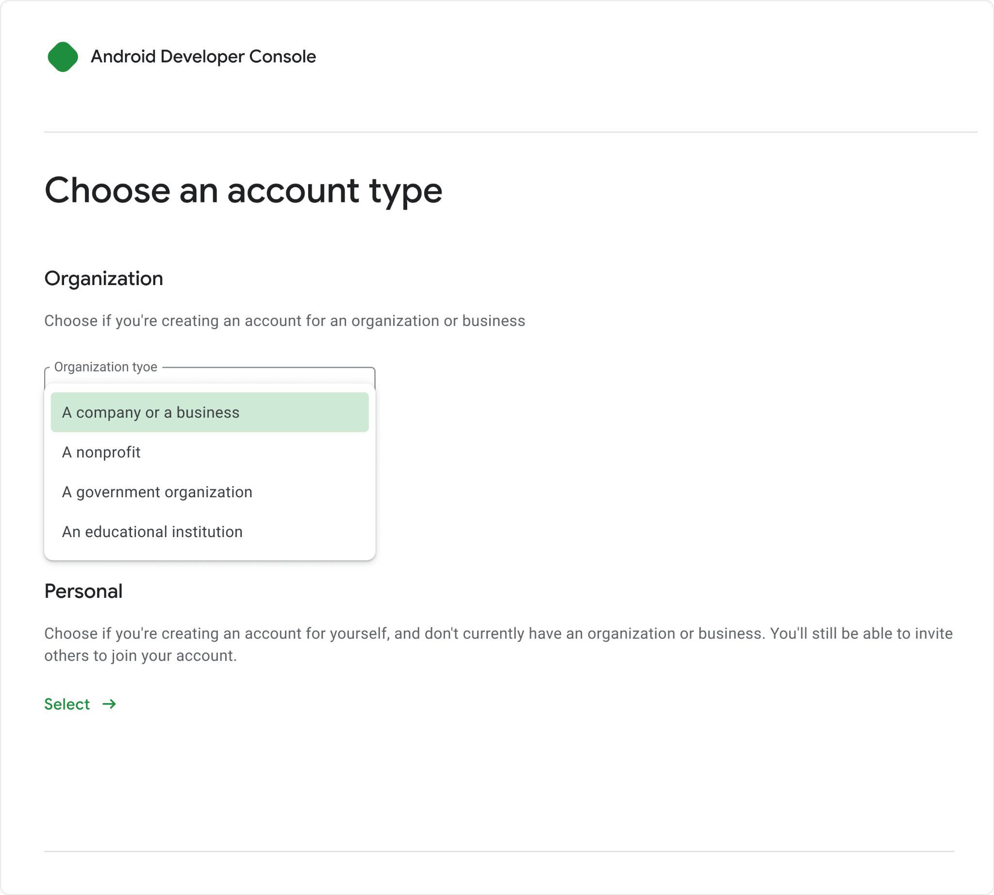Click the Personal section heading

point(83,591)
